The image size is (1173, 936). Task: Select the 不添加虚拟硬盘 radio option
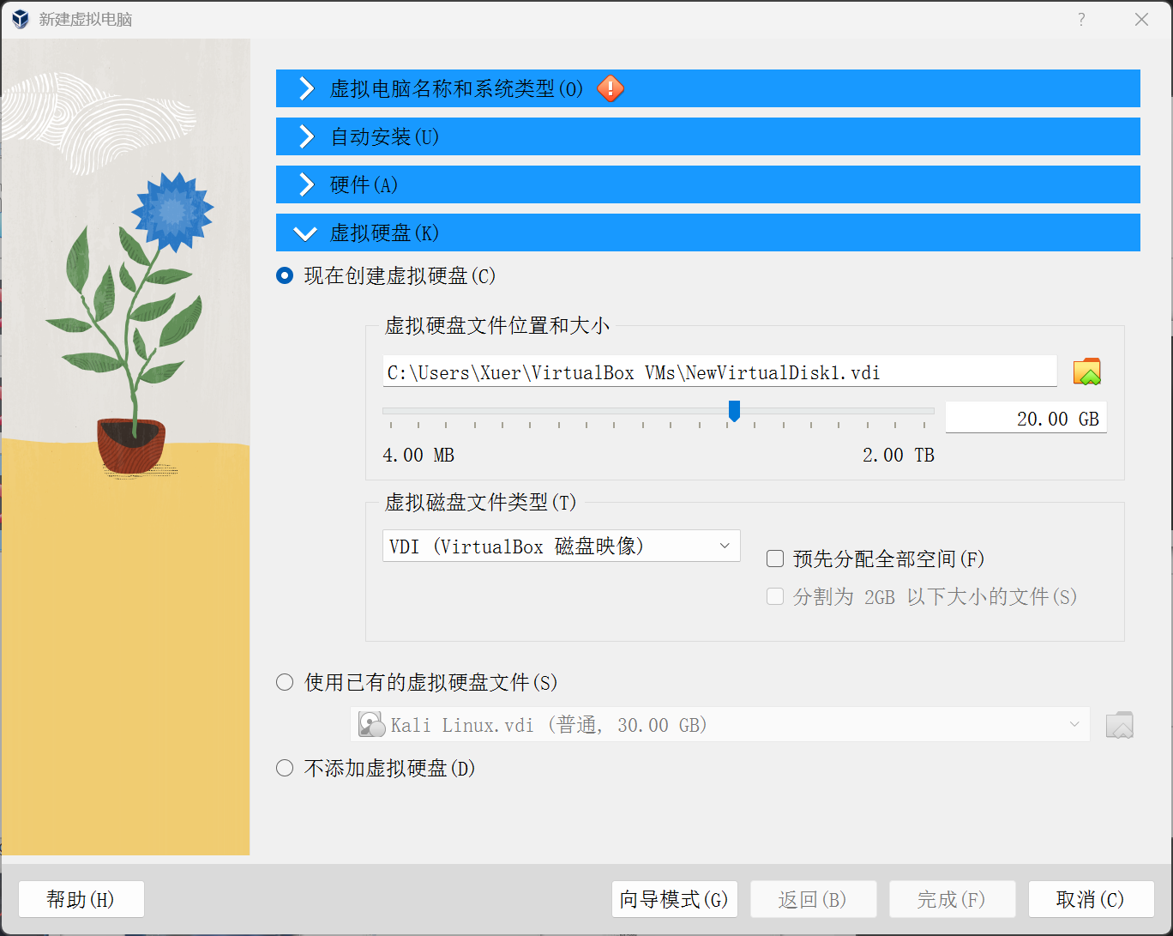click(x=284, y=767)
